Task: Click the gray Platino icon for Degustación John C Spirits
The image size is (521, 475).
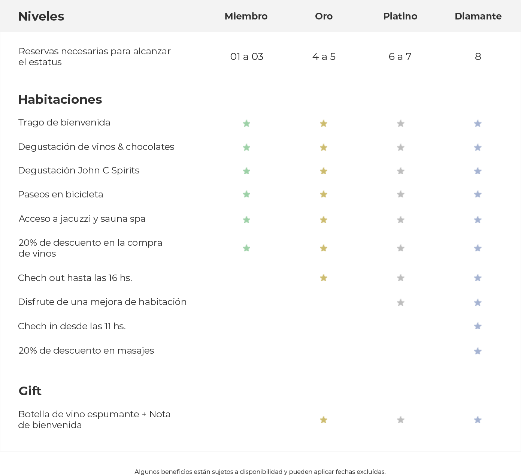Action: click(401, 171)
